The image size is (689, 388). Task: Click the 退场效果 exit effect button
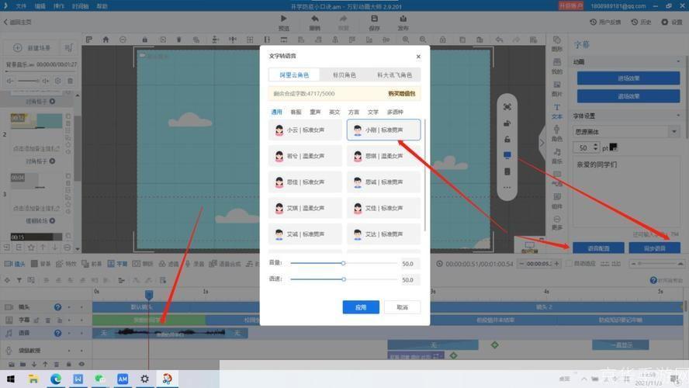click(628, 95)
